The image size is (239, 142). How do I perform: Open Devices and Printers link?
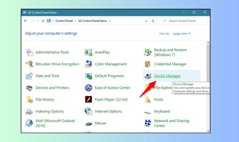[52, 88]
